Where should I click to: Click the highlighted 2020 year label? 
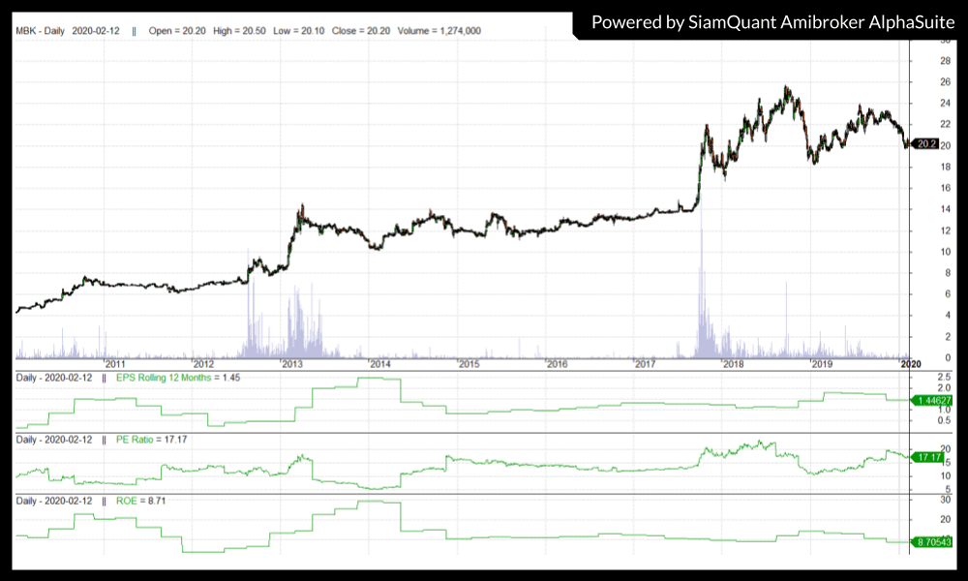coord(910,364)
